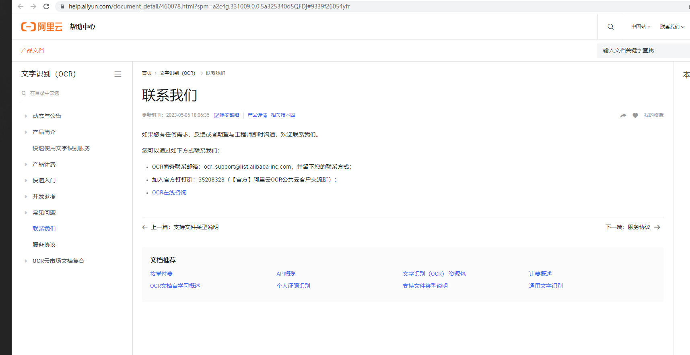This screenshot has height=355, width=690.
Task: Expand the 动态与公告 tree arrow
Action: [x=26, y=116]
